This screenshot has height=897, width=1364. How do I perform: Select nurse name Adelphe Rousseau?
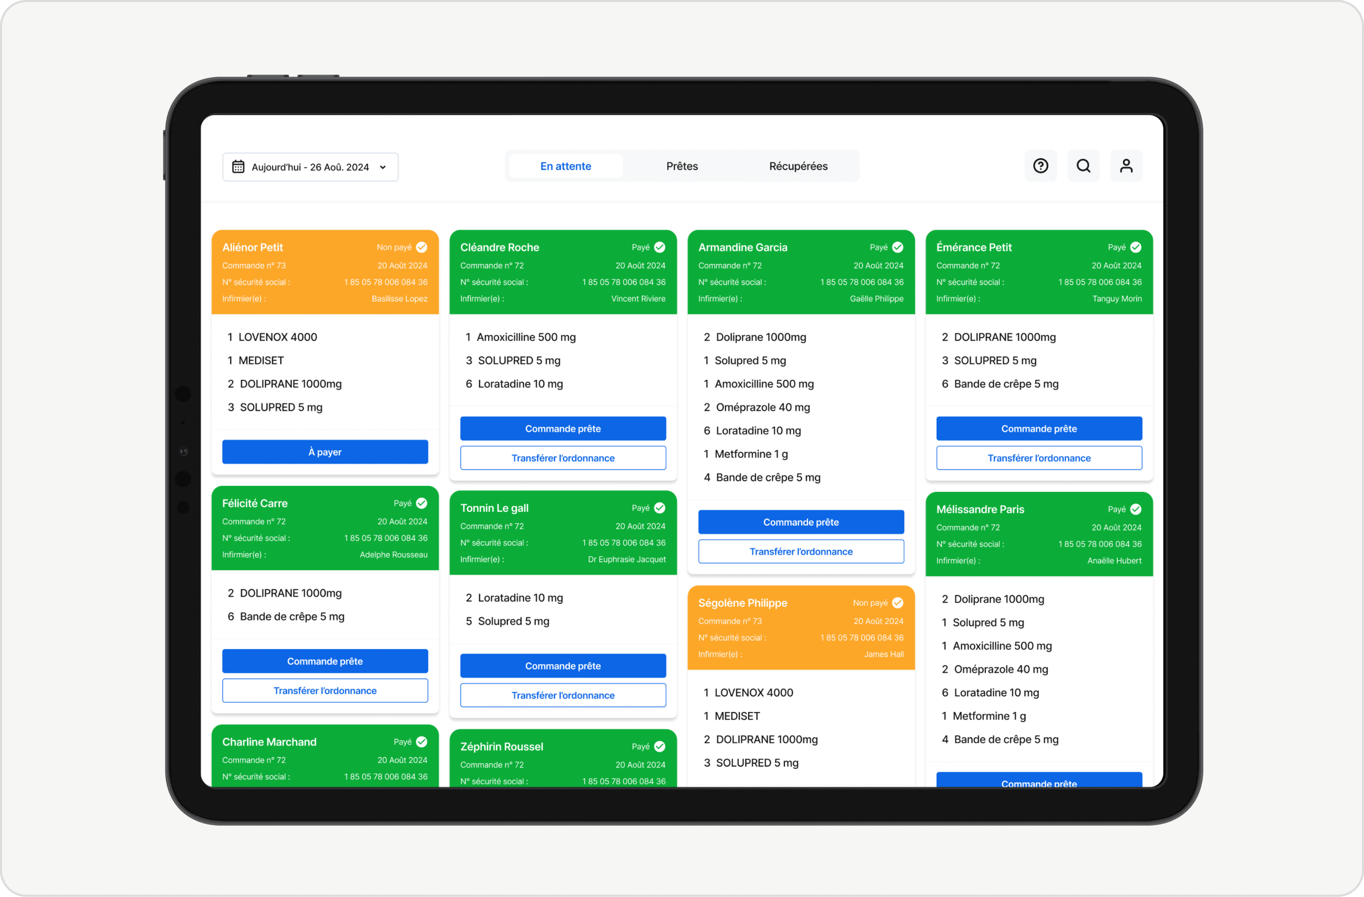point(394,555)
